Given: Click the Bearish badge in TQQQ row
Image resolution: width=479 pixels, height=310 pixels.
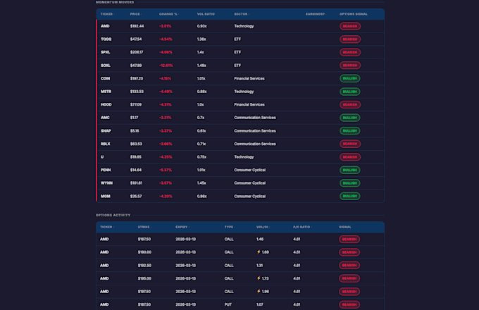Looking at the screenshot, I should (350, 39).
